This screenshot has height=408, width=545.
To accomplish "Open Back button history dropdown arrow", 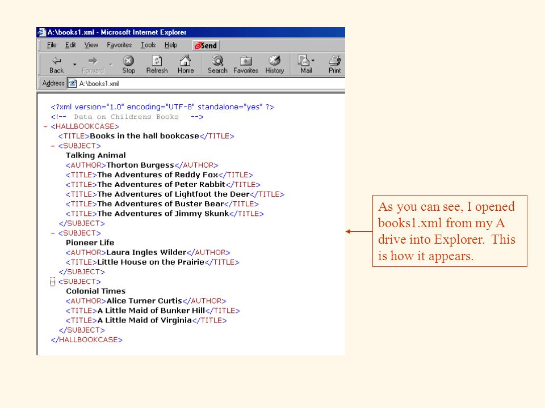I will [x=75, y=65].
